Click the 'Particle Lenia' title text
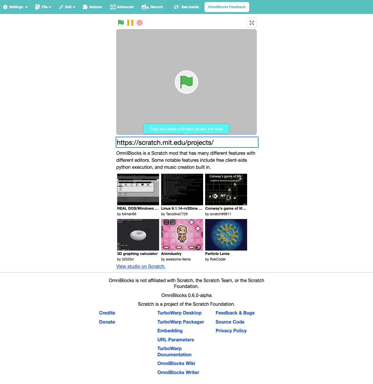This screenshot has width=373, height=384. coord(217,254)
